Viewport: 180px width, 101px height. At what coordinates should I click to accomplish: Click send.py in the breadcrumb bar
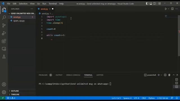45,13
